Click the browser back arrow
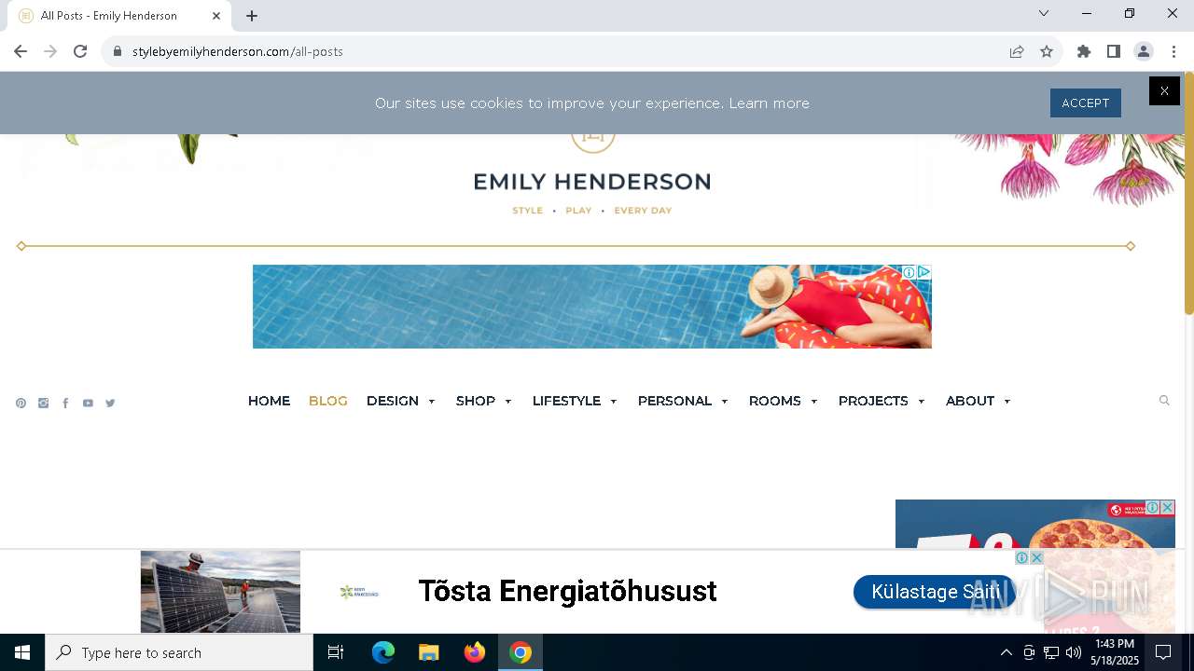The image size is (1194, 671). tap(21, 51)
